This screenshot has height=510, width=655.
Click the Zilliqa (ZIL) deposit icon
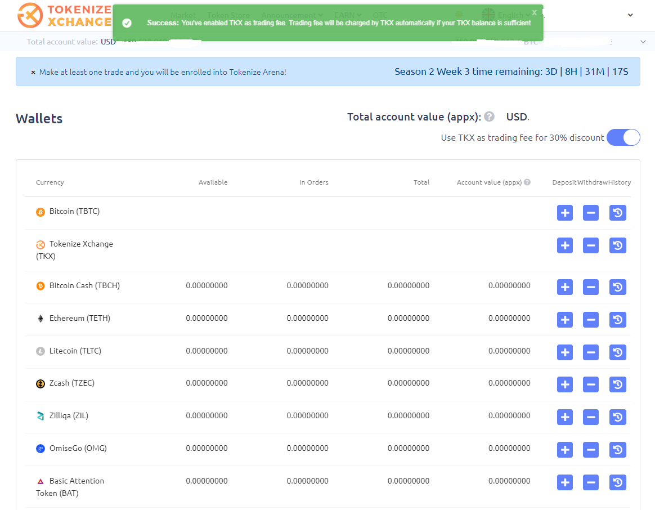pos(565,417)
